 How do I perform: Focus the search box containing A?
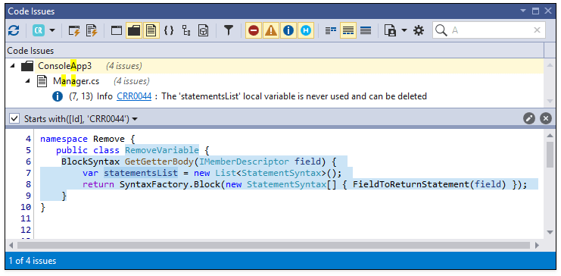click(490, 30)
